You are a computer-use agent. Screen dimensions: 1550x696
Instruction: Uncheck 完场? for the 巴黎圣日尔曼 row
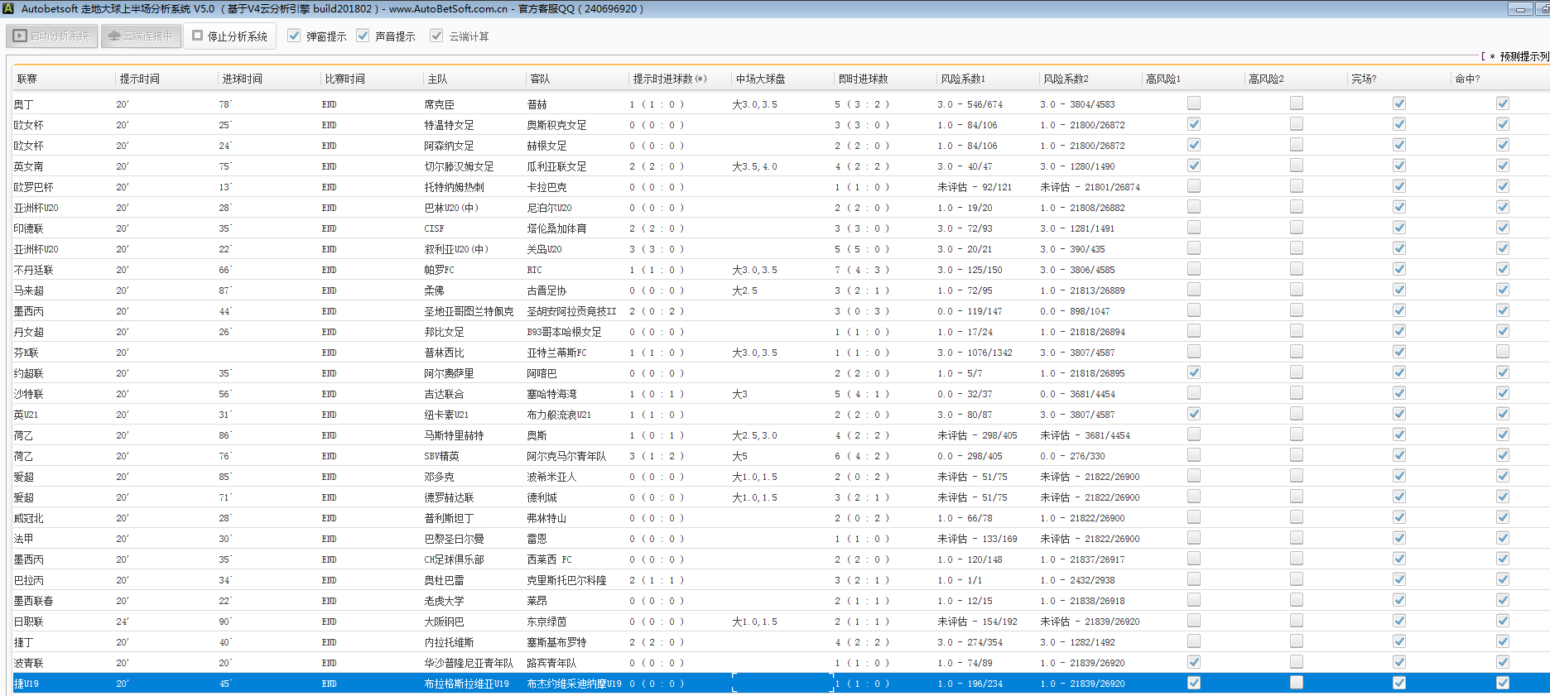click(x=1398, y=538)
